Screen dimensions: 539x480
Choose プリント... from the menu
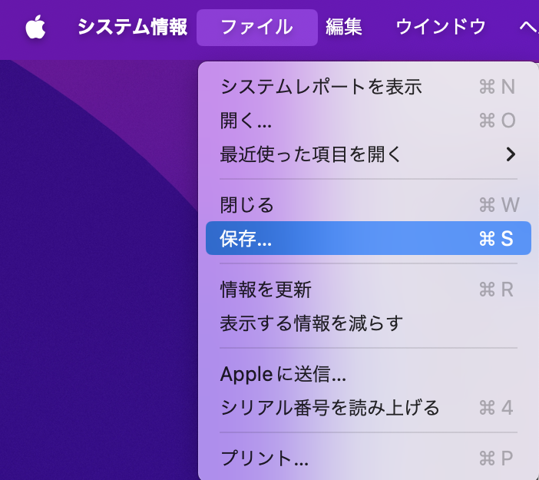click(368, 458)
